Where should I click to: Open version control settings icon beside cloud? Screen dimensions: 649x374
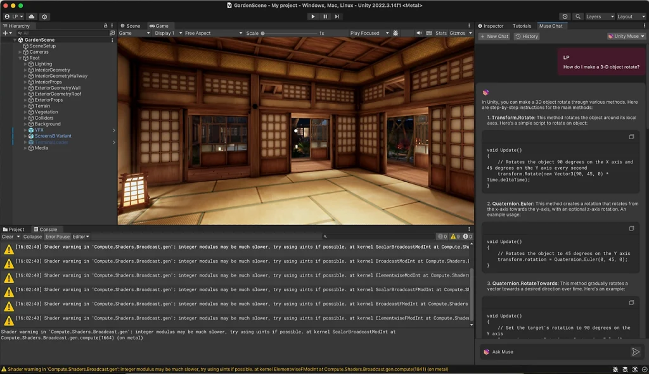click(x=44, y=16)
